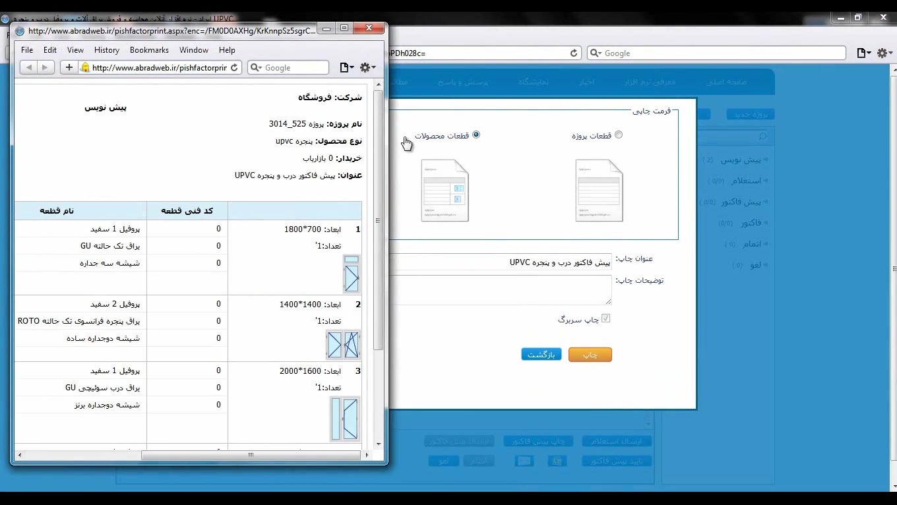Open the Bookmarks menu in the popup

point(149,50)
